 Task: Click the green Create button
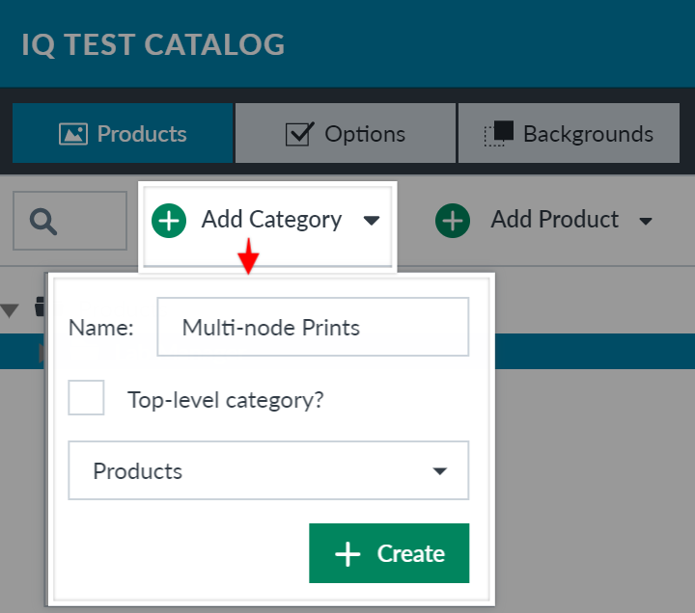389,553
